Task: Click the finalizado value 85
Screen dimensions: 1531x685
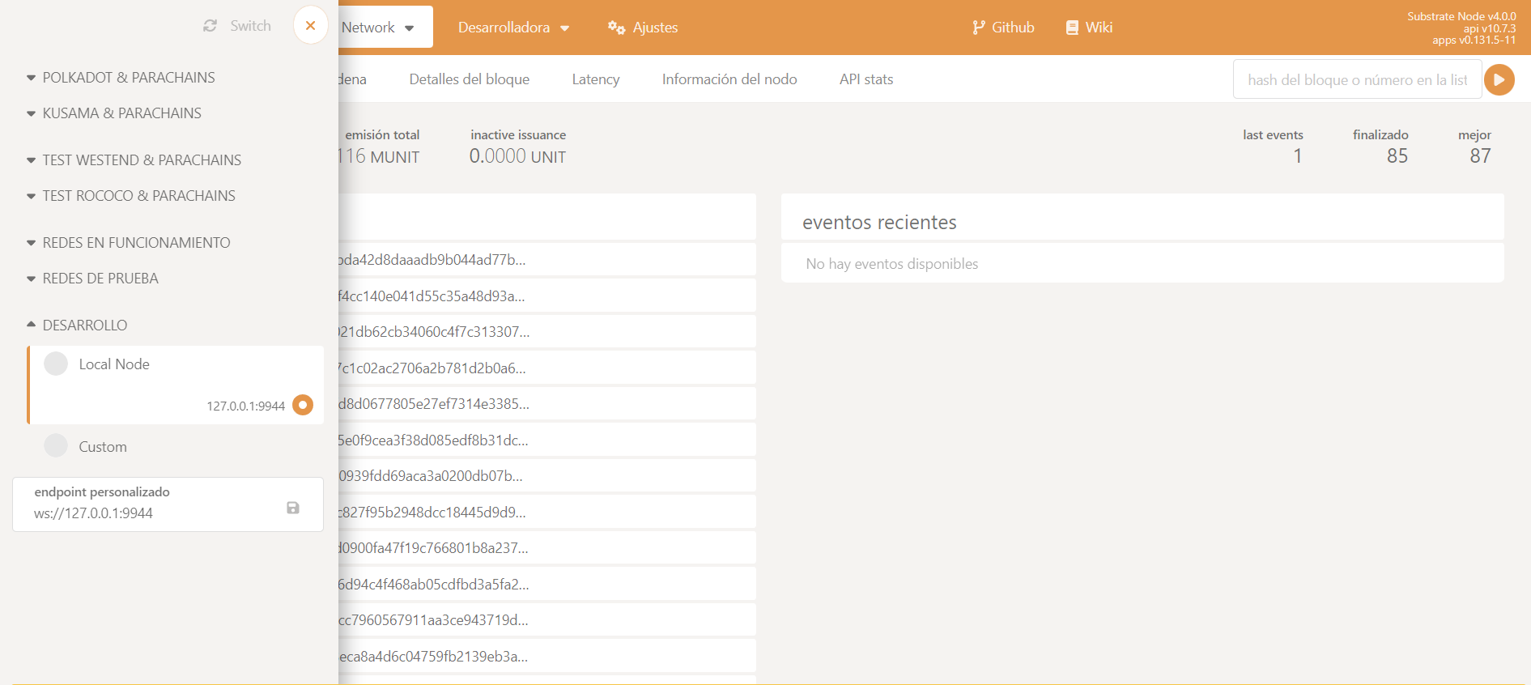Action: [x=1397, y=156]
